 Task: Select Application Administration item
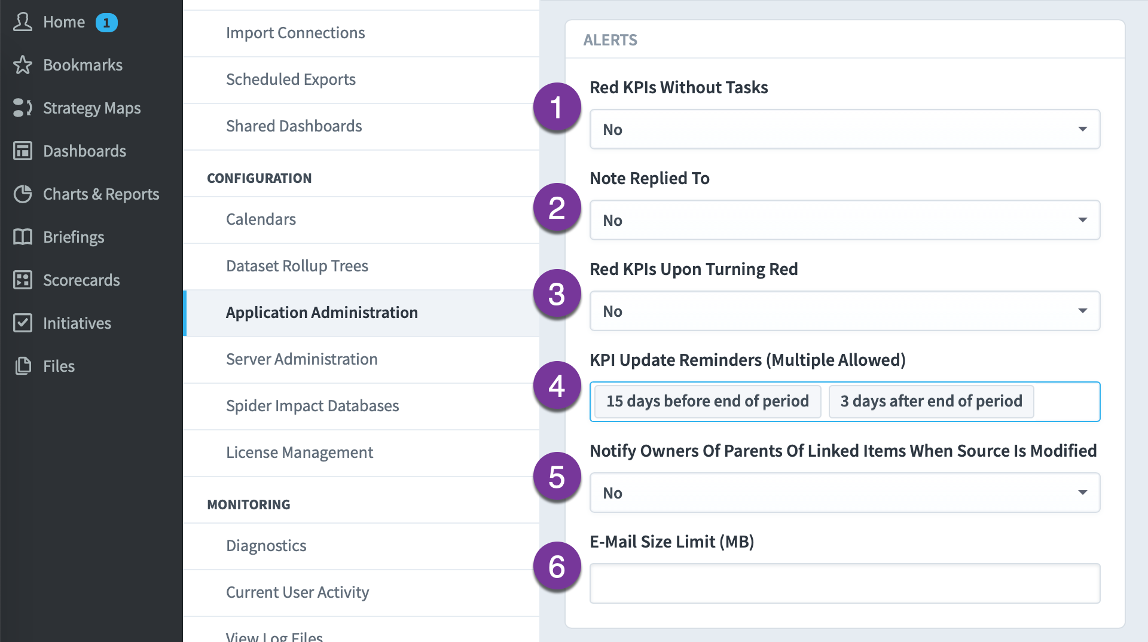[361, 313]
